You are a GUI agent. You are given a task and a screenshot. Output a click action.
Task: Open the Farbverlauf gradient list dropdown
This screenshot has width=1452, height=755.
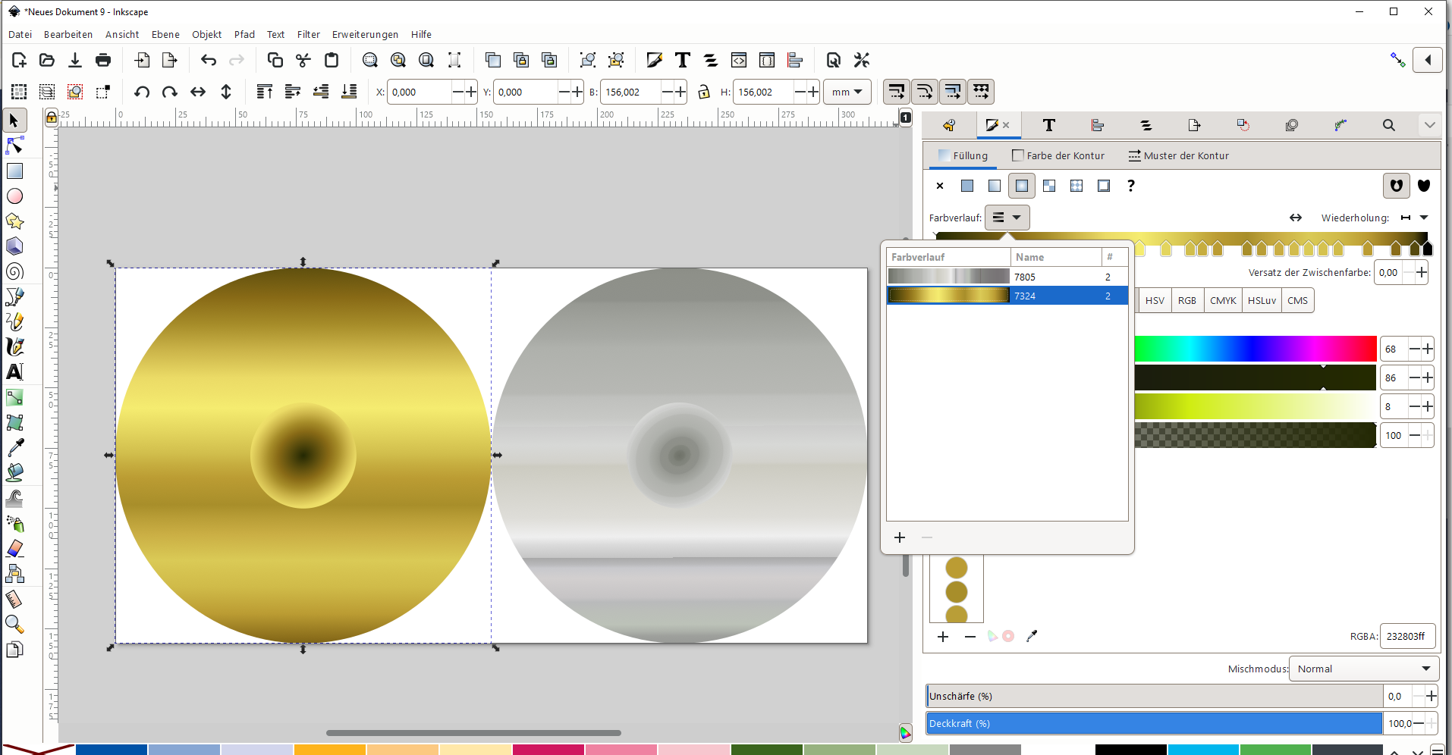[1007, 218]
